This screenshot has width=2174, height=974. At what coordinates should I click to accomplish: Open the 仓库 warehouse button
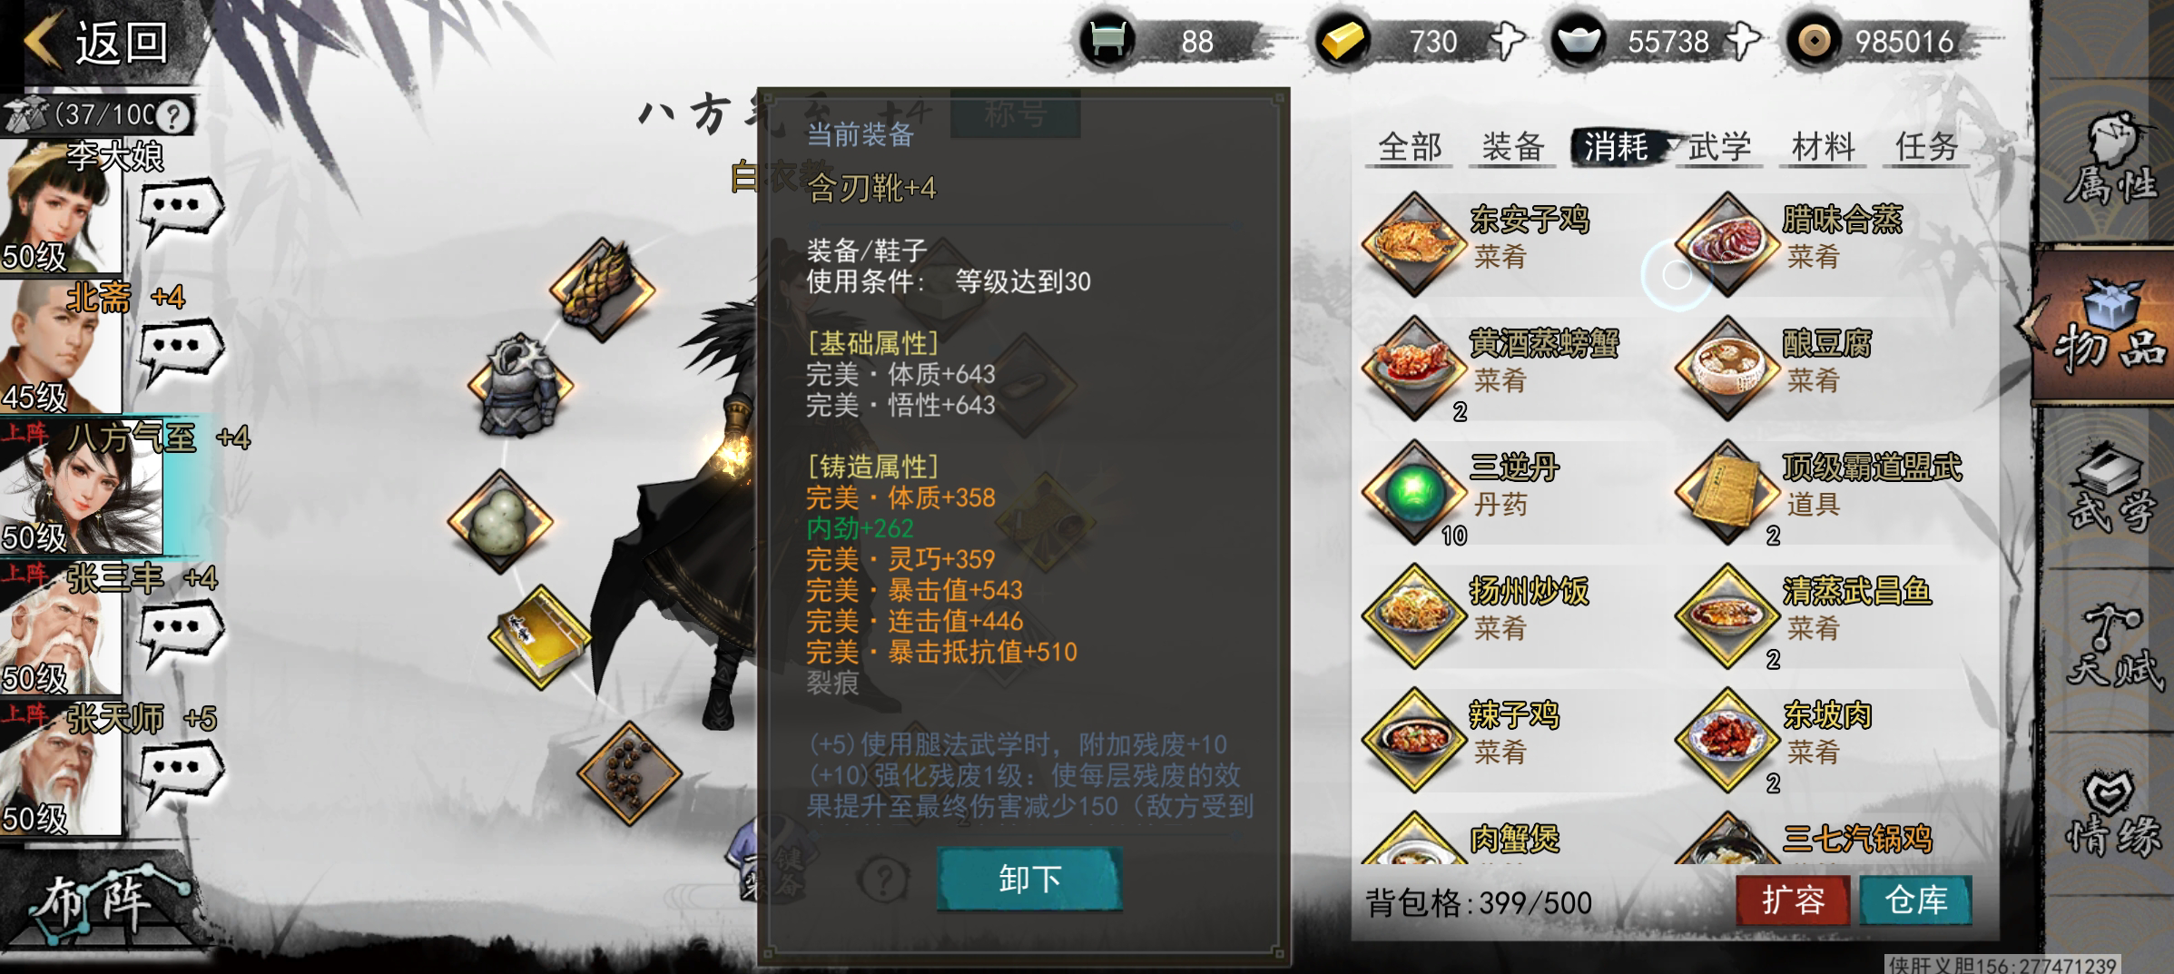pyautogui.click(x=1916, y=900)
